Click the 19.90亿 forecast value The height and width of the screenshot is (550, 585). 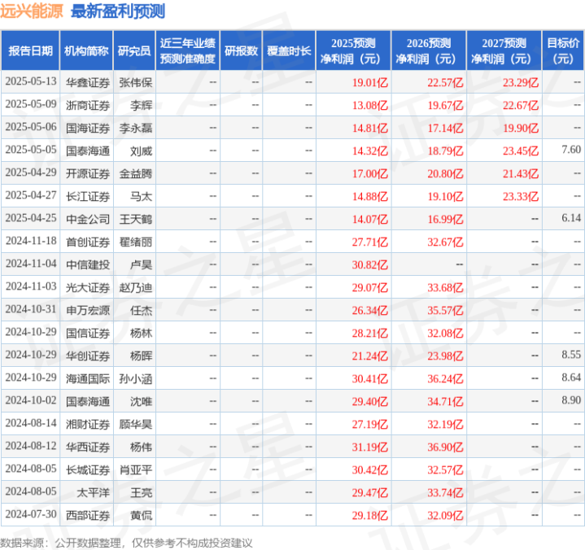(521, 128)
